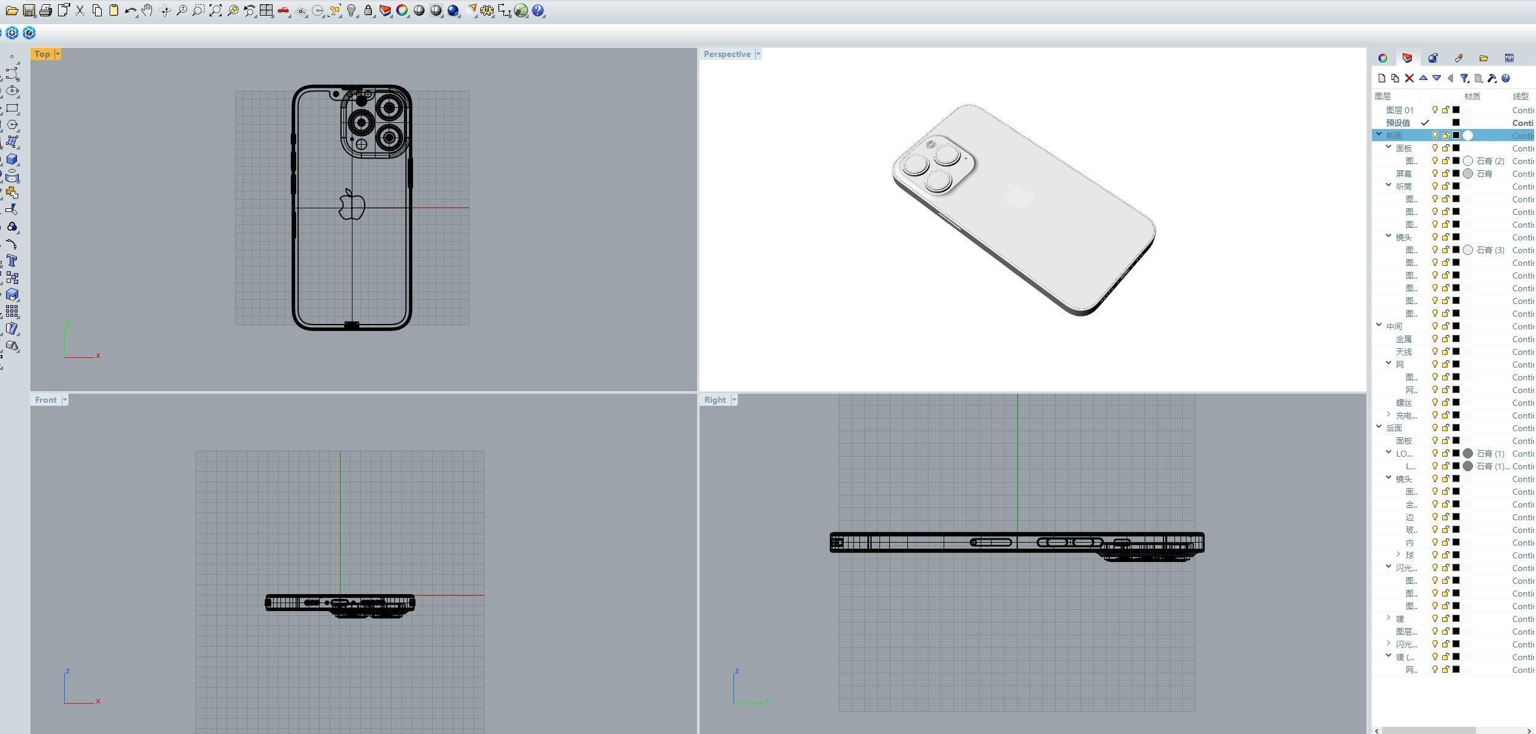This screenshot has height=734, width=1536.
Task: Cut selection with the scissors icon
Action: tap(80, 11)
